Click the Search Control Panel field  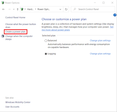pyautogui.click(x=93, y=9)
